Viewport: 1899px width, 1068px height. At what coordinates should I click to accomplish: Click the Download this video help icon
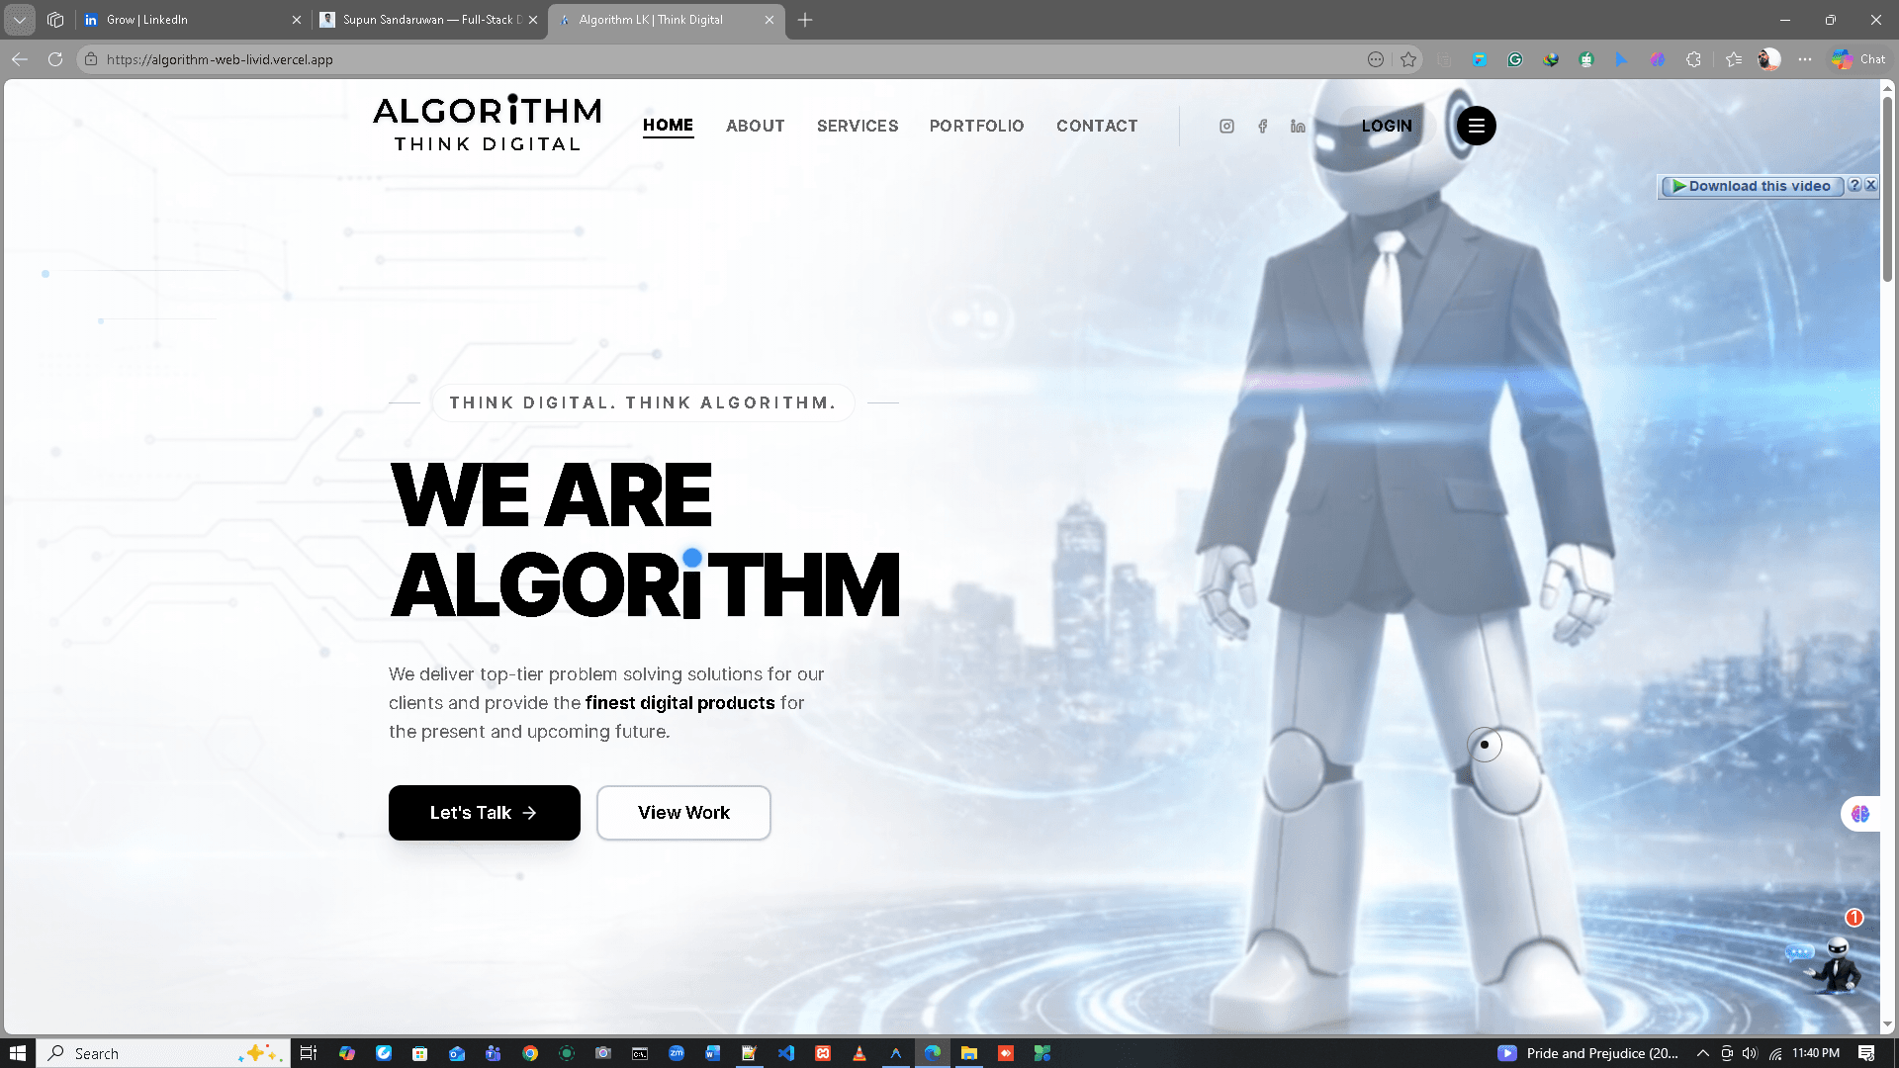1855,185
